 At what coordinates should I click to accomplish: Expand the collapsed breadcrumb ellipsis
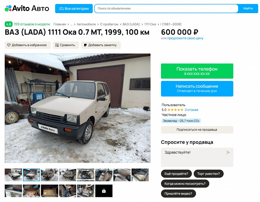[71, 24]
